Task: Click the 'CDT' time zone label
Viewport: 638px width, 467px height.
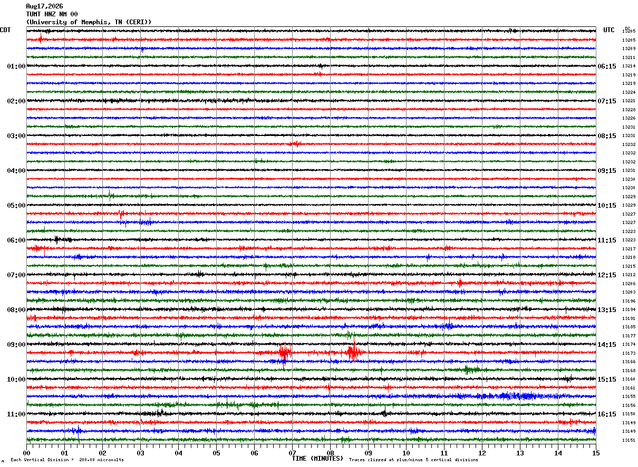Action: [x=5, y=30]
